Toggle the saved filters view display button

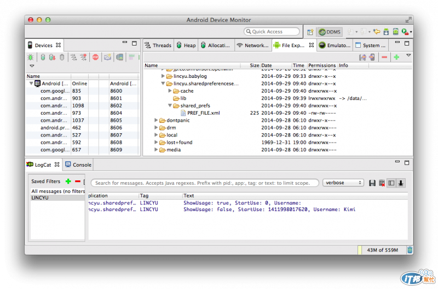pos(391,183)
